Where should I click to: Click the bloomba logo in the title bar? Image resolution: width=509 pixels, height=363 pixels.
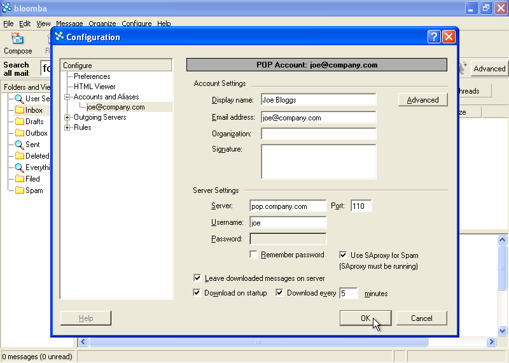coord(6,8)
